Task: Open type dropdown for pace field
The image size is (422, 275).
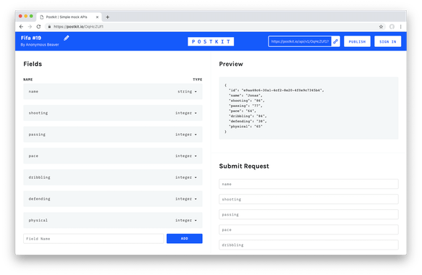Action: tap(186, 156)
